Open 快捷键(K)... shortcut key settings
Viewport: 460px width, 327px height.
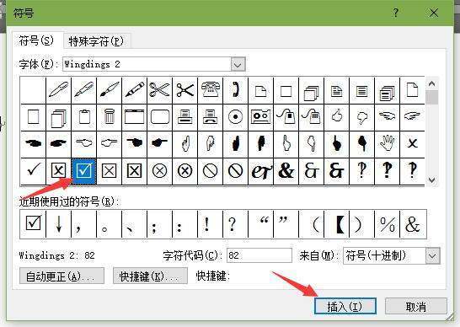point(150,276)
